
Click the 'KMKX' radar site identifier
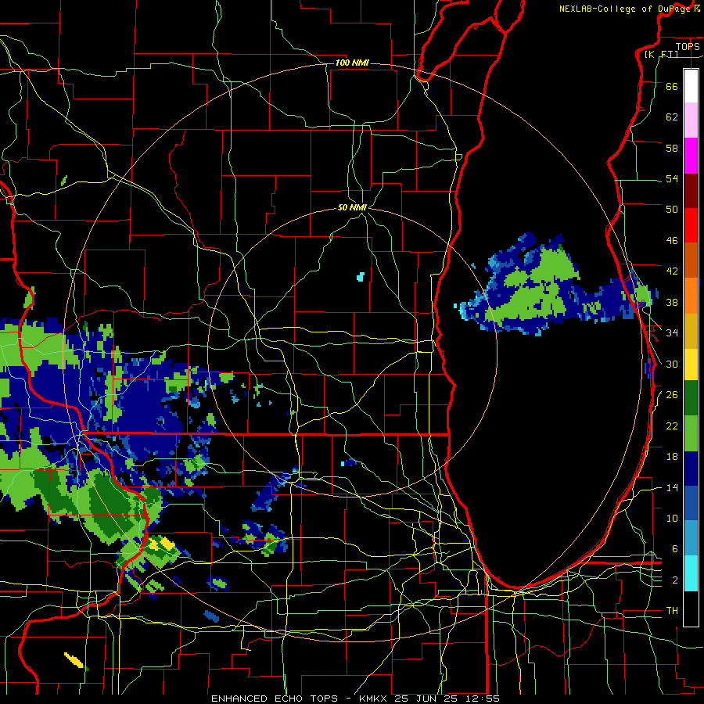[372, 699]
